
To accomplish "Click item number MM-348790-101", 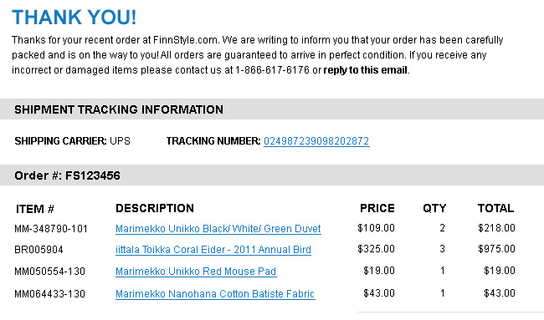I will click(x=51, y=229).
